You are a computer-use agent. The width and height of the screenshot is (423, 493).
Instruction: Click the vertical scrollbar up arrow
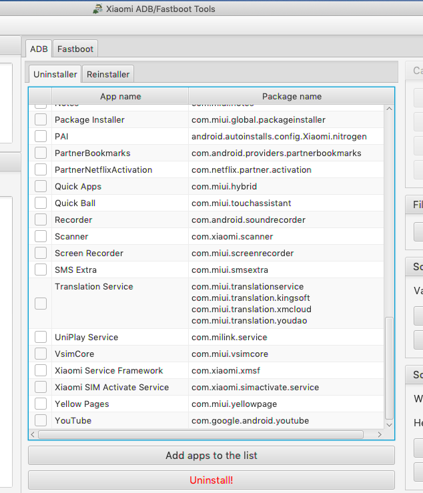(x=389, y=109)
